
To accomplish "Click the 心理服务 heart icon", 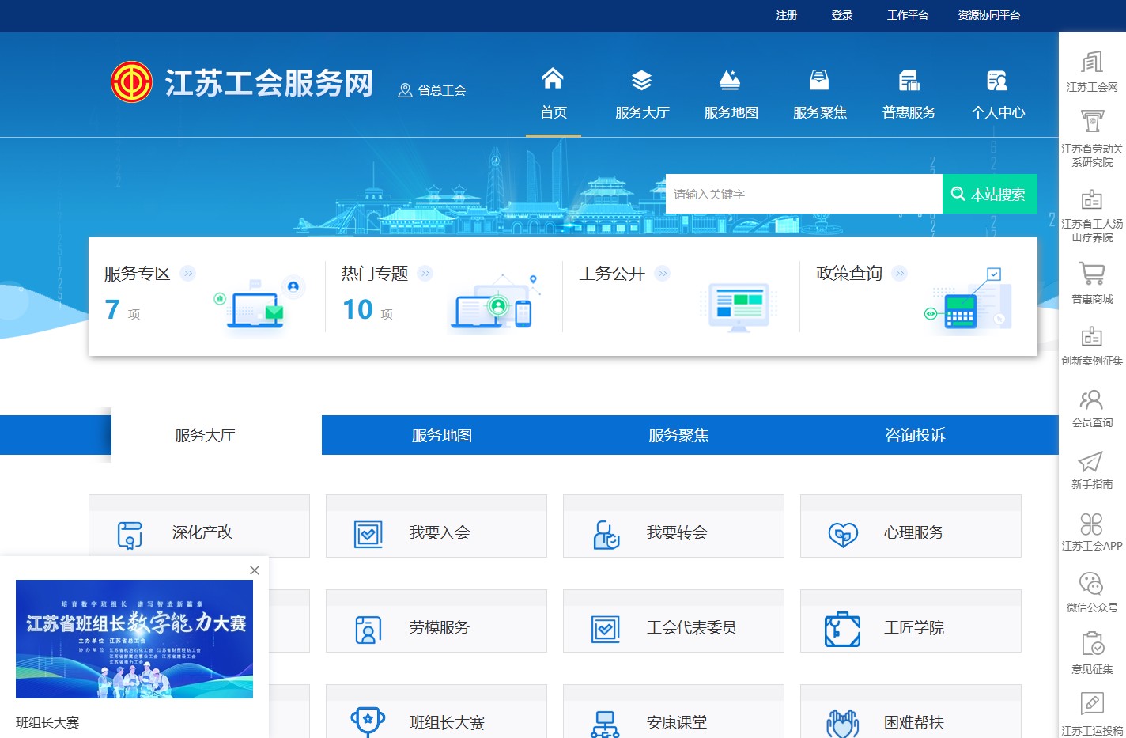I will (x=843, y=535).
